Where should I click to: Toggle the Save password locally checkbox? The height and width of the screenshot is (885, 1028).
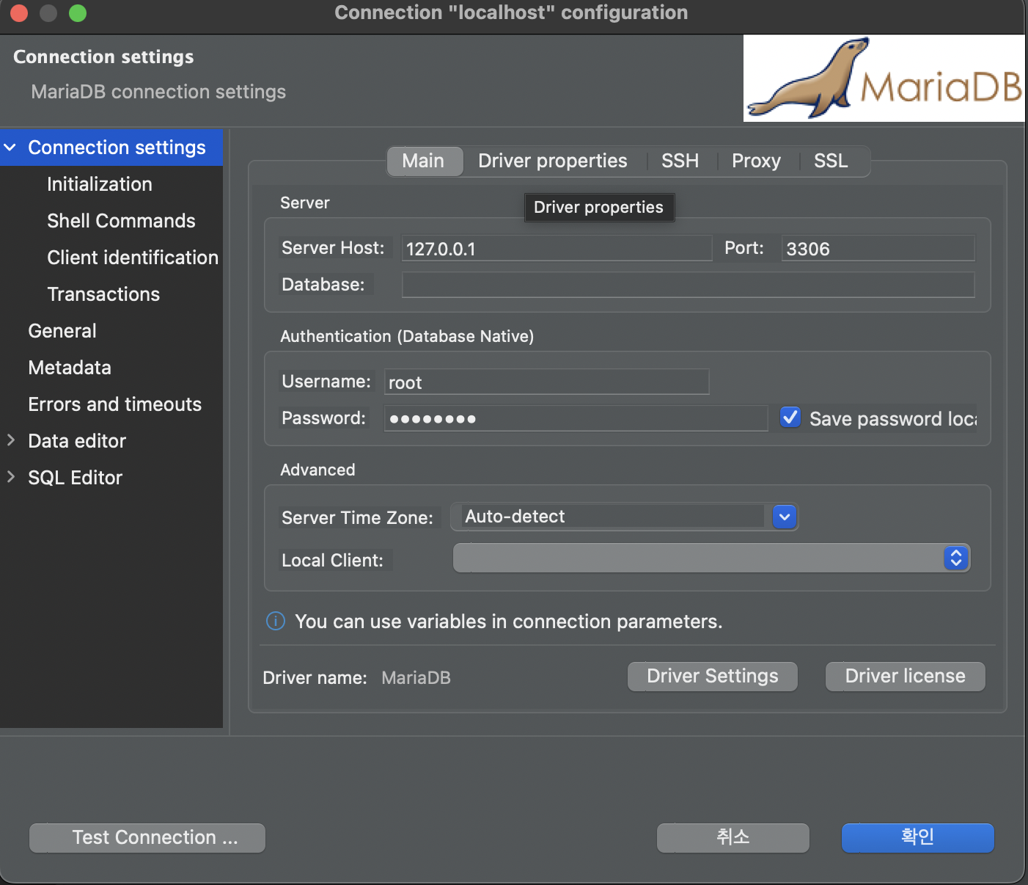pos(790,418)
